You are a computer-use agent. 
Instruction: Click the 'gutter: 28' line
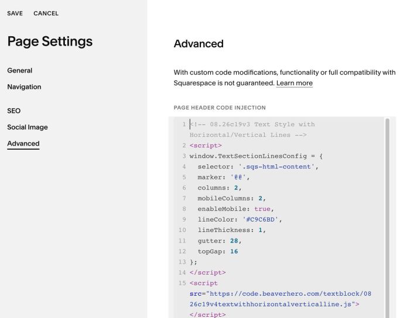click(x=220, y=241)
